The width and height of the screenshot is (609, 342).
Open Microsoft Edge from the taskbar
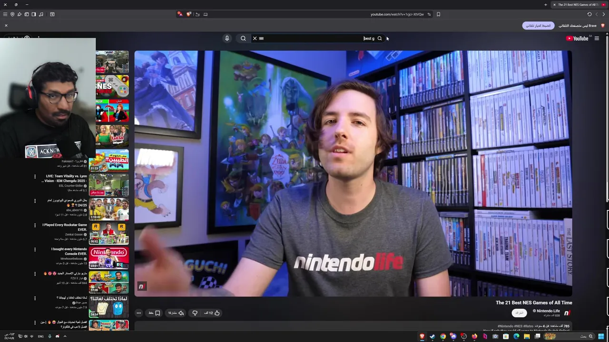point(516,336)
